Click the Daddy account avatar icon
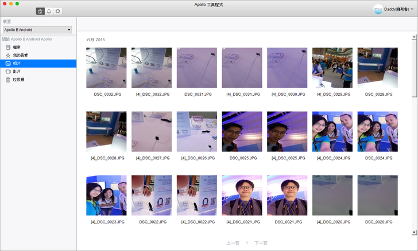418x251 pixels. coord(378,10)
